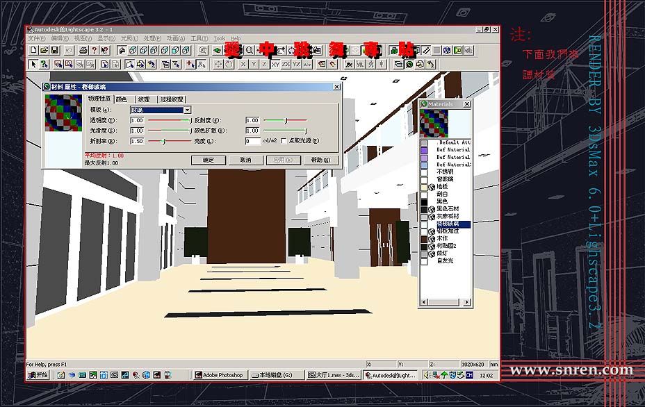
Task: Click the rotate icon in second toolbar
Action: 229,64
